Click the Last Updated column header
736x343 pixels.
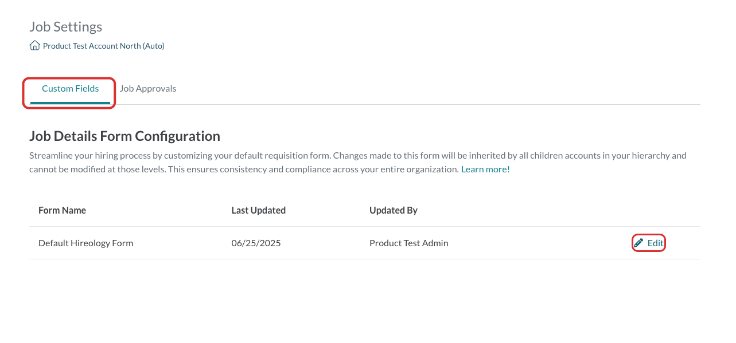(x=258, y=210)
